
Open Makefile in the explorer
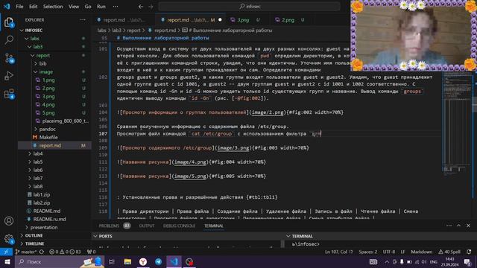[x=48, y=137]
